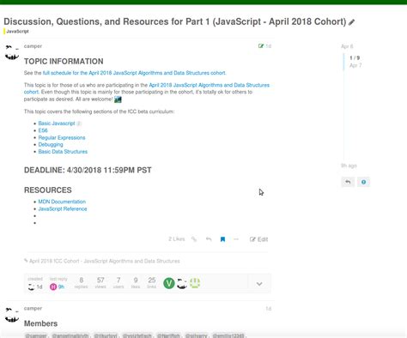The image size is (407, 338).
Task: Toggle the blue bookmark on the first post
Action: click(x=222, y=239)
